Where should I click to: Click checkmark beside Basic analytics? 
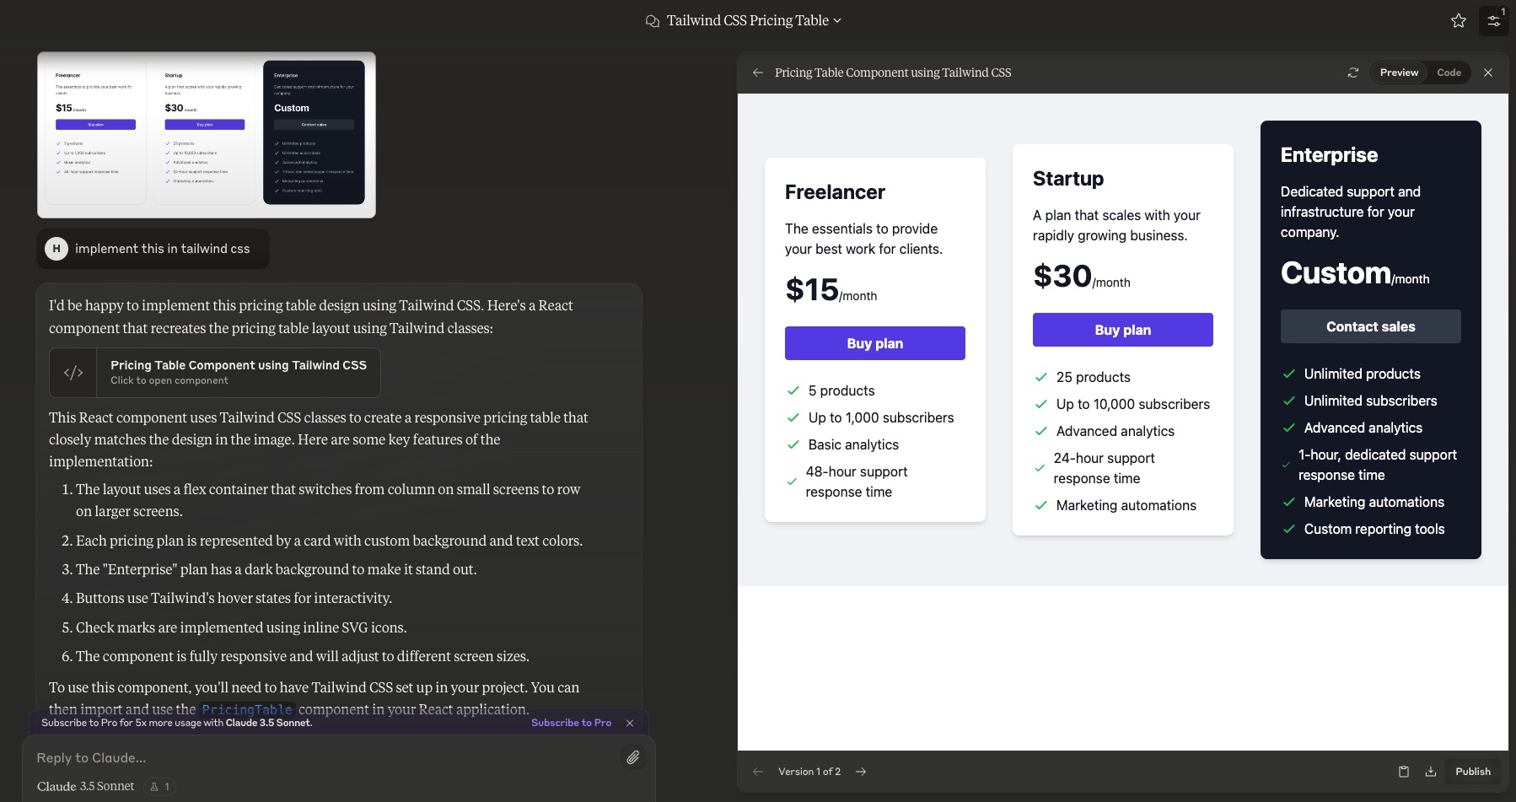(x=793, y=444)
